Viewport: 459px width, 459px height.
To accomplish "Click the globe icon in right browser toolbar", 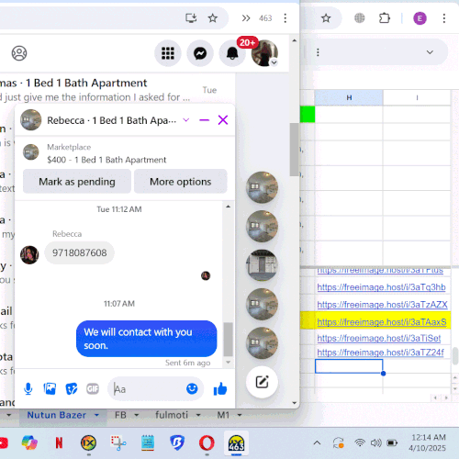I will coord(360,18).
